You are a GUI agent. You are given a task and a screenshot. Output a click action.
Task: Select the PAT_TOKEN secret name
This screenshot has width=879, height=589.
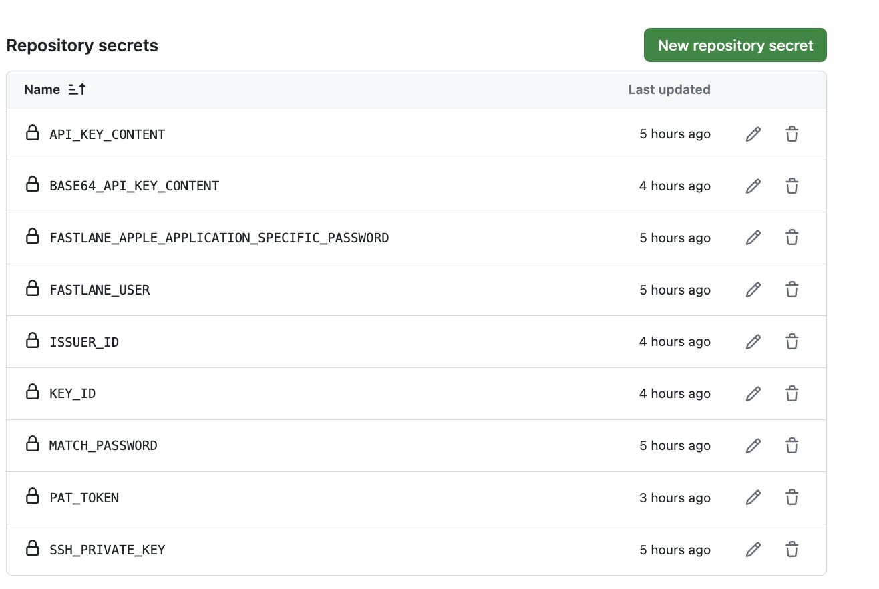[x=84, y=498]
